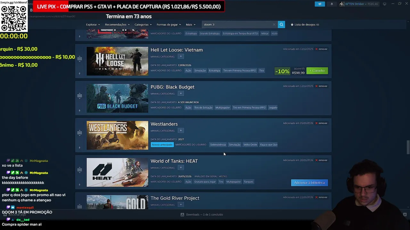Click the page scrollbar thumb
Screen dimensions: 410x230
(x=408, y=147)
